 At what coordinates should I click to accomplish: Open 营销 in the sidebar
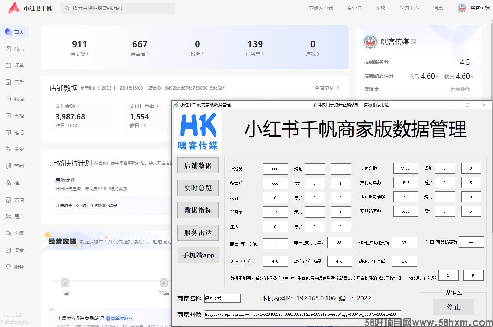pyautogui.click(x=14, y=166)
